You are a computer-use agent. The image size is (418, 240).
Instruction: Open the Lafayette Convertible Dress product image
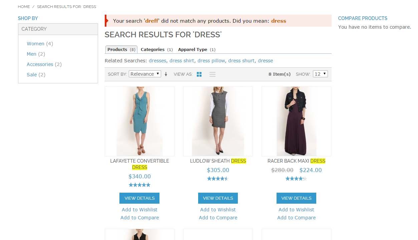point(139,121)
